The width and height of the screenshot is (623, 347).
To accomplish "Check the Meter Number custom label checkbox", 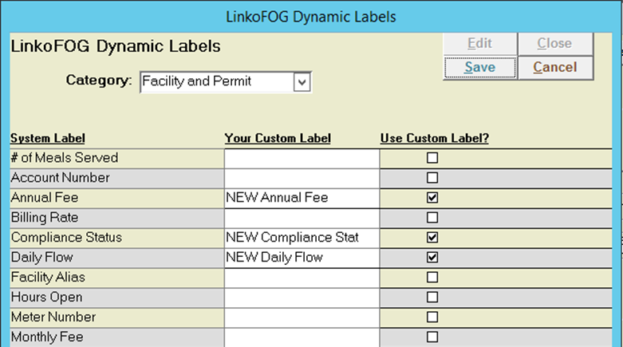I will (x=432, y=317).
